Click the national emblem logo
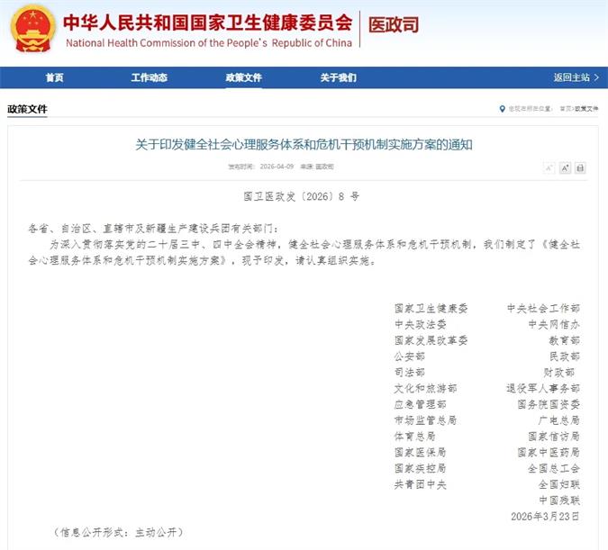The image size is (608, 550). pos(32,28)
